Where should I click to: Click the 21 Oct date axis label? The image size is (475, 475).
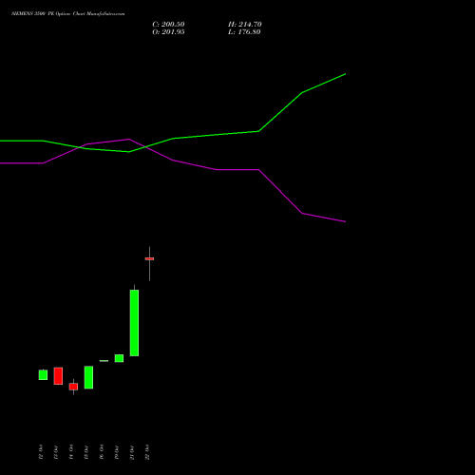pyautogui.click(x=132, y=452)
